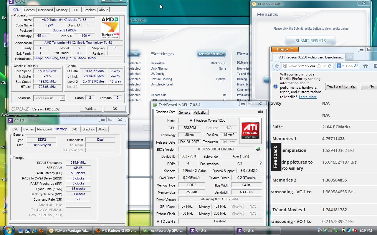Image resolution: width=377 pixels, height=235 pixels.
Task: Click OK button in CPU-Z
Action: [x=115, y=109]
